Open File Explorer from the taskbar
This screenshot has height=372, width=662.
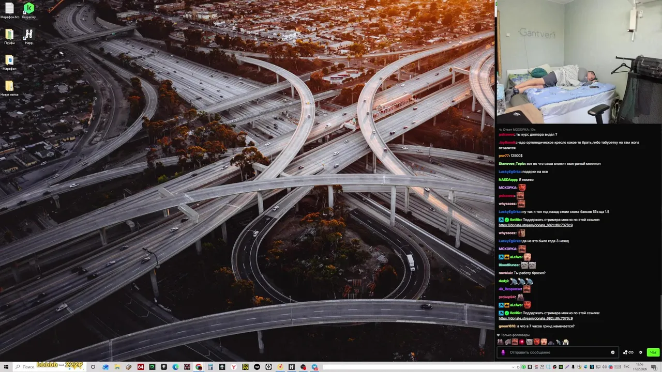(117, 367)
